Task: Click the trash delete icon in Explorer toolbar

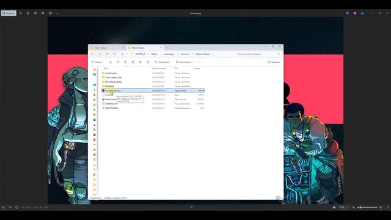Action: pyautogui.click(x=148, y=62)
